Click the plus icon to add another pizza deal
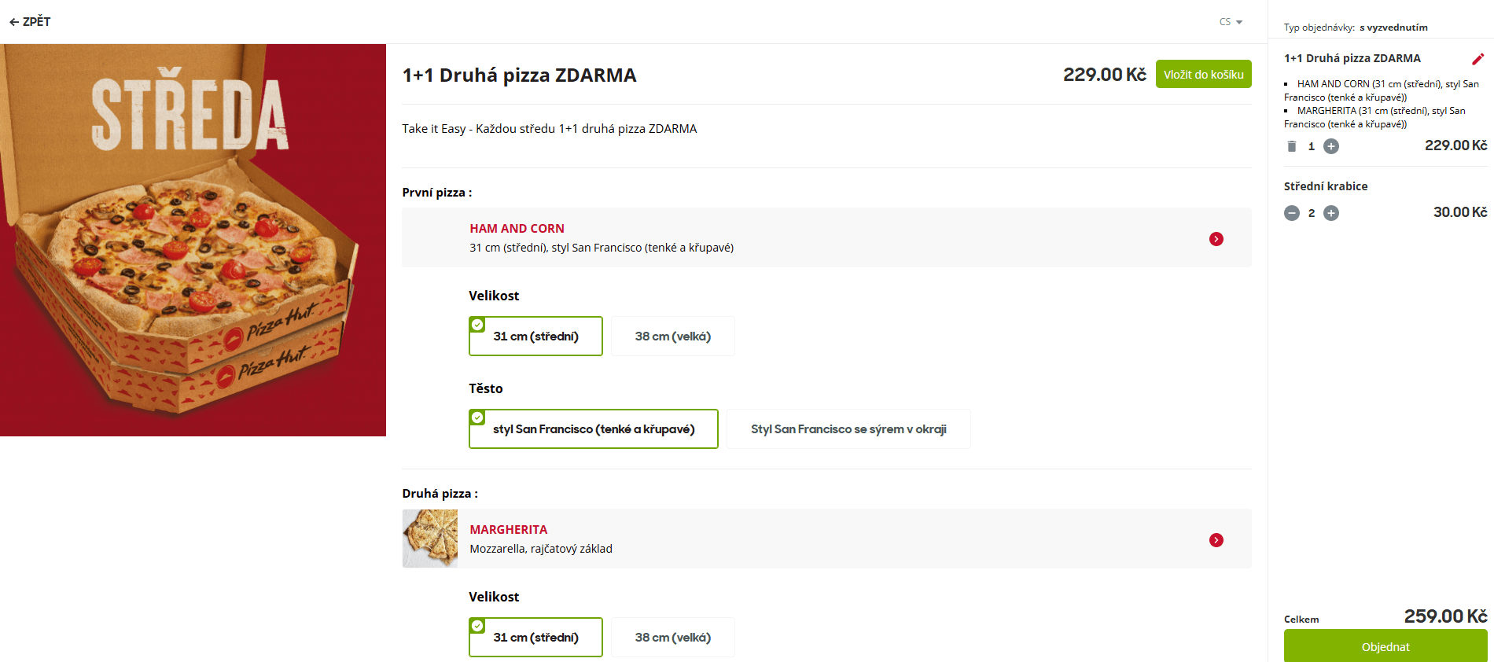 (x=1330, y=145)
